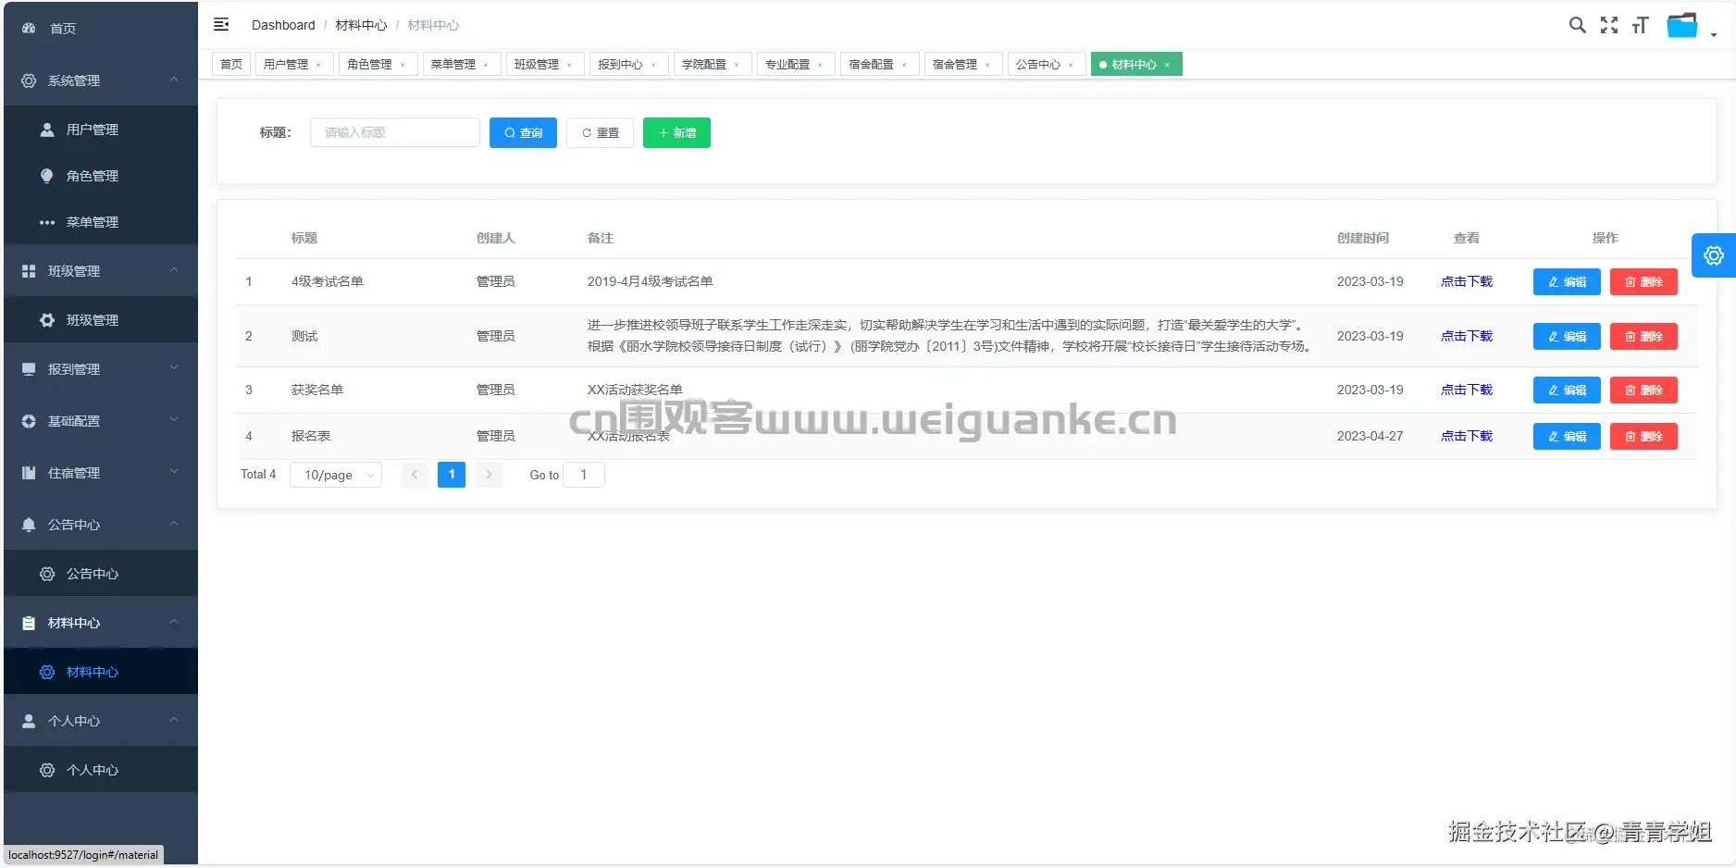Click the previous page arrow
The height and width of the screenshot is (868, 1736).
(415, 475)
